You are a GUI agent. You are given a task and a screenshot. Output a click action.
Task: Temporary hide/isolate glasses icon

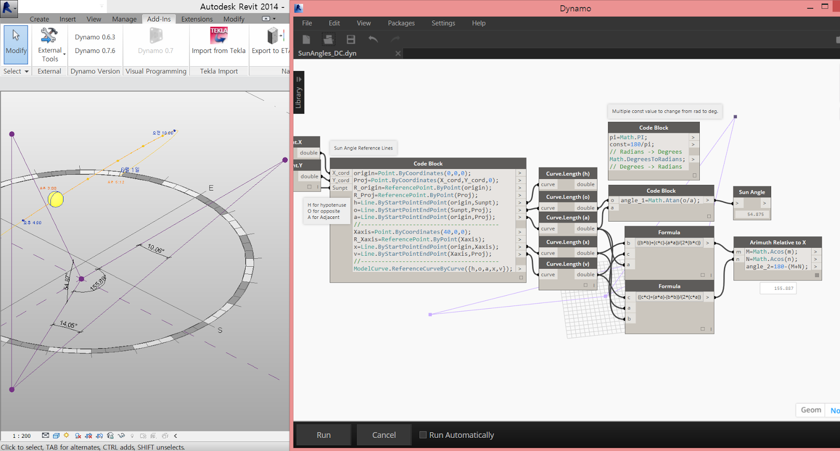121,436
